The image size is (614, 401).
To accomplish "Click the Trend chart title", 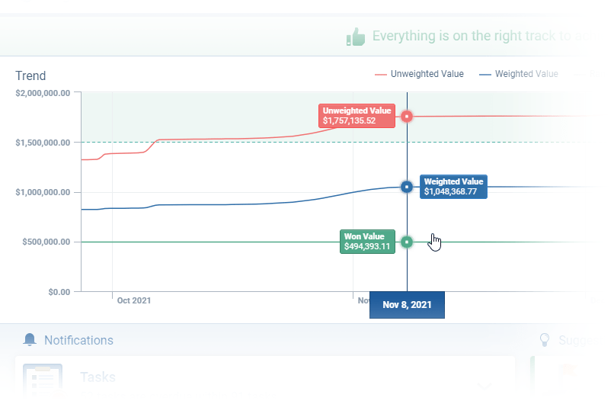I will pos(30,75).
